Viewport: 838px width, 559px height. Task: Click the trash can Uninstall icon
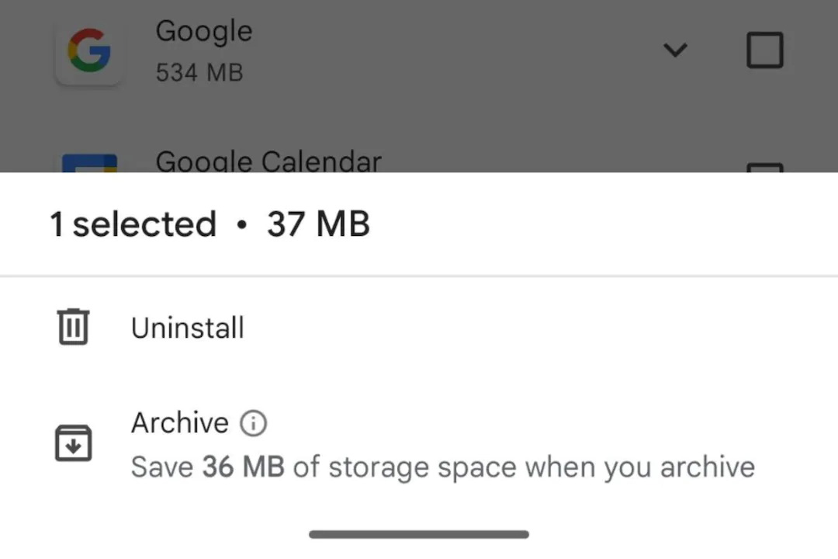pos(73,327)
